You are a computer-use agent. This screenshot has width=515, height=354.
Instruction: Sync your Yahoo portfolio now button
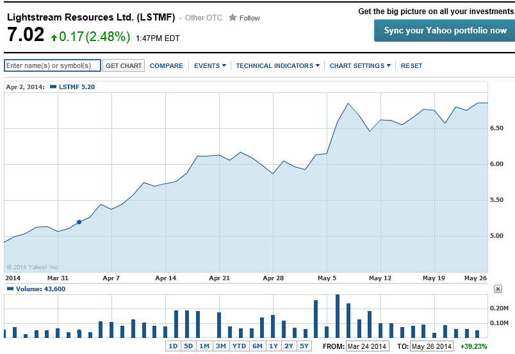pyautogui.click(x=445, y=31)
